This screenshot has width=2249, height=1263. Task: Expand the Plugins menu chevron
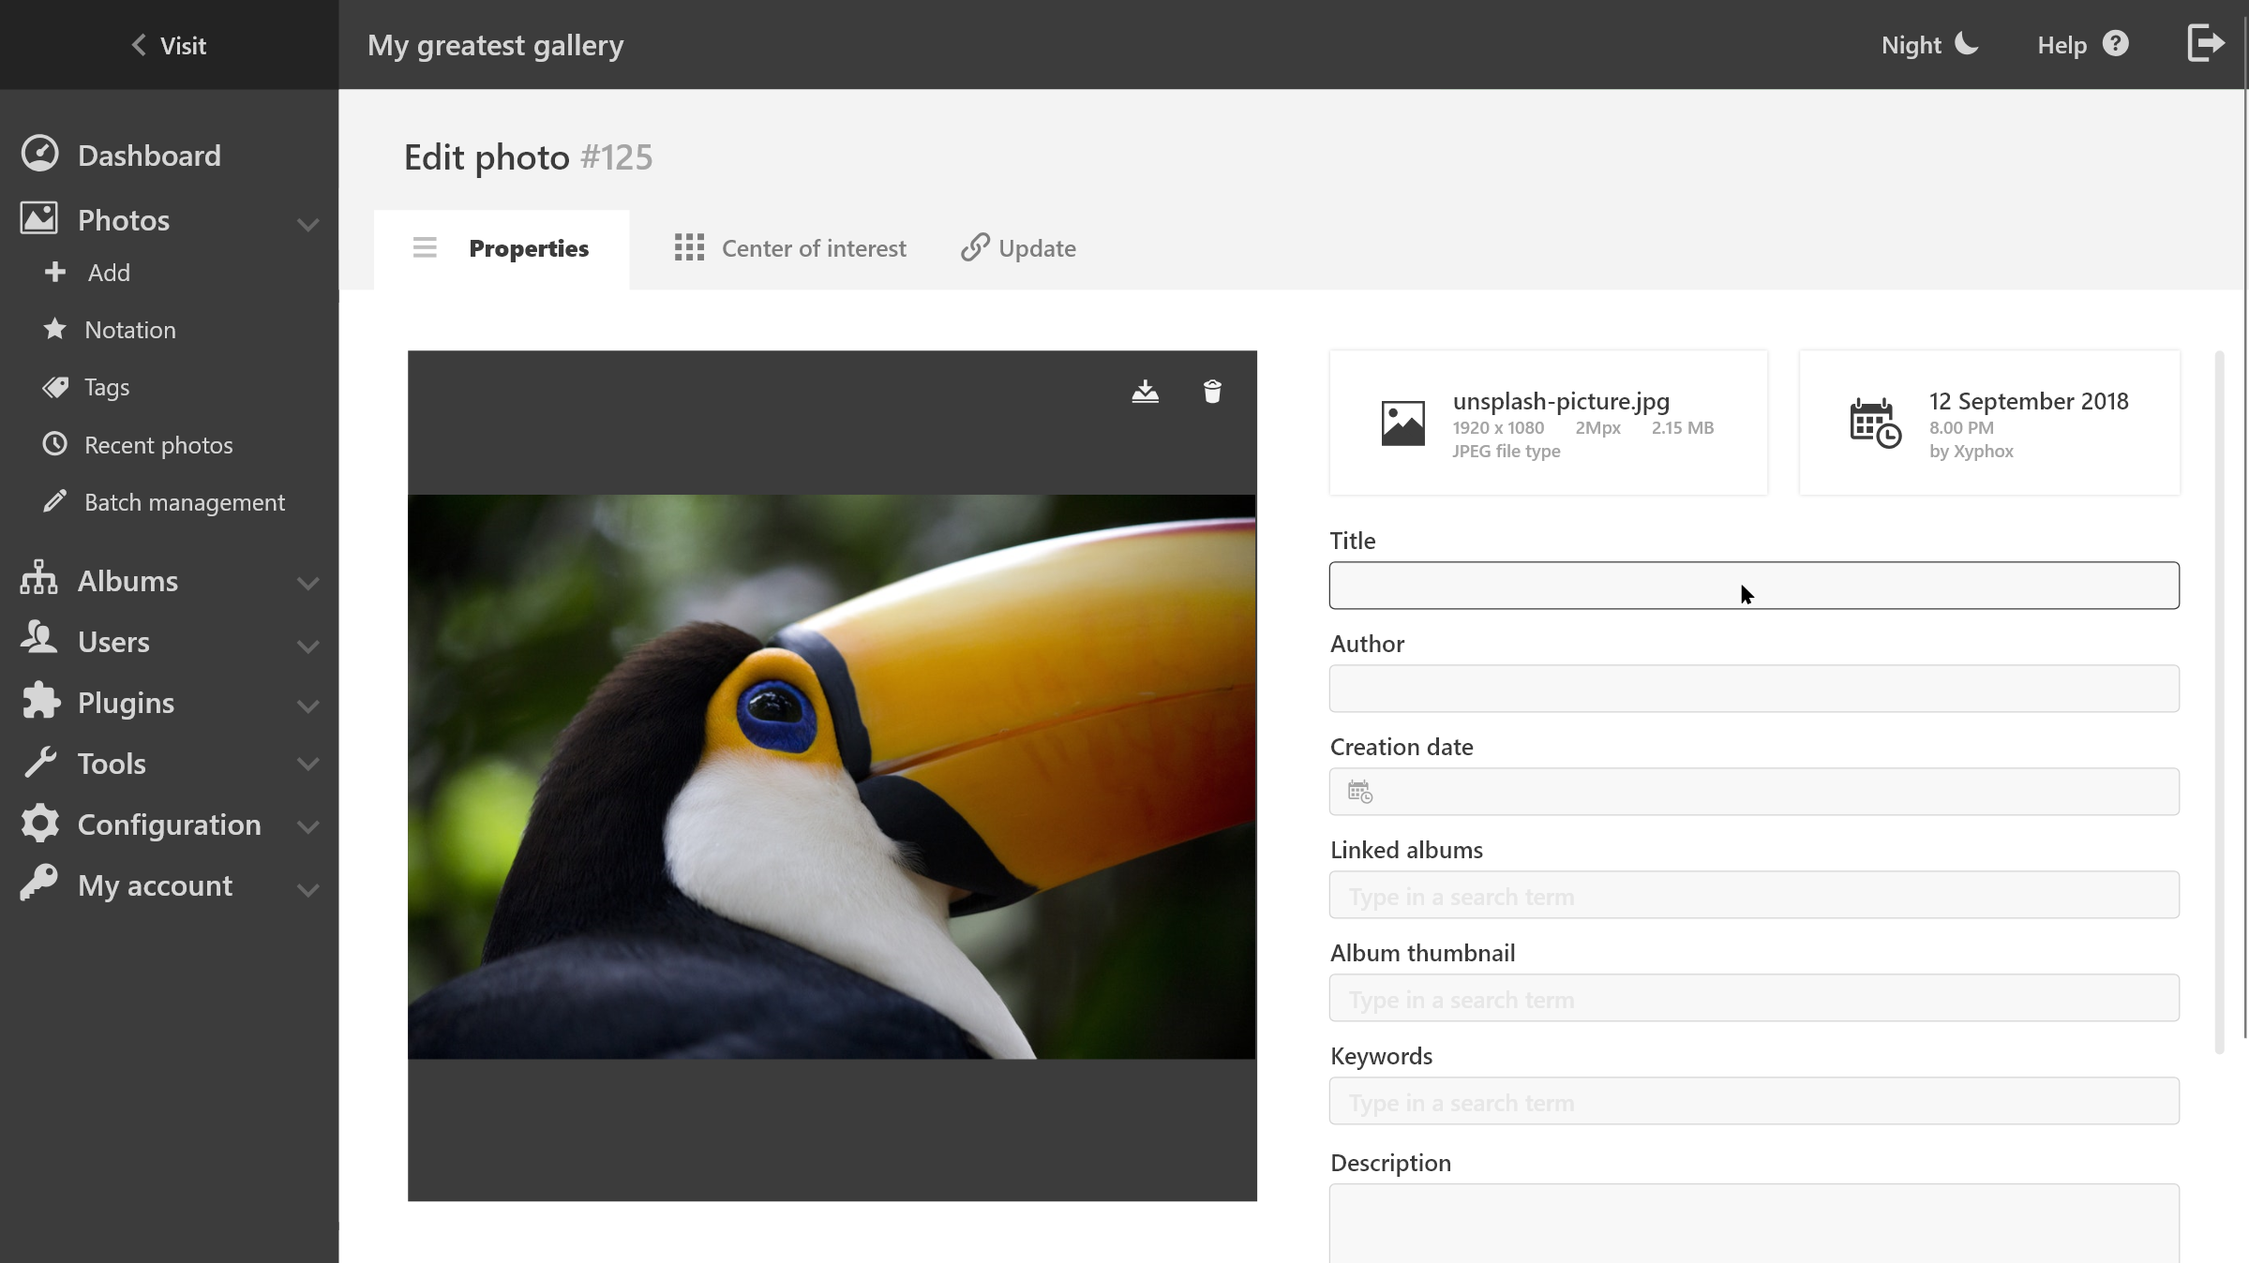307,706
